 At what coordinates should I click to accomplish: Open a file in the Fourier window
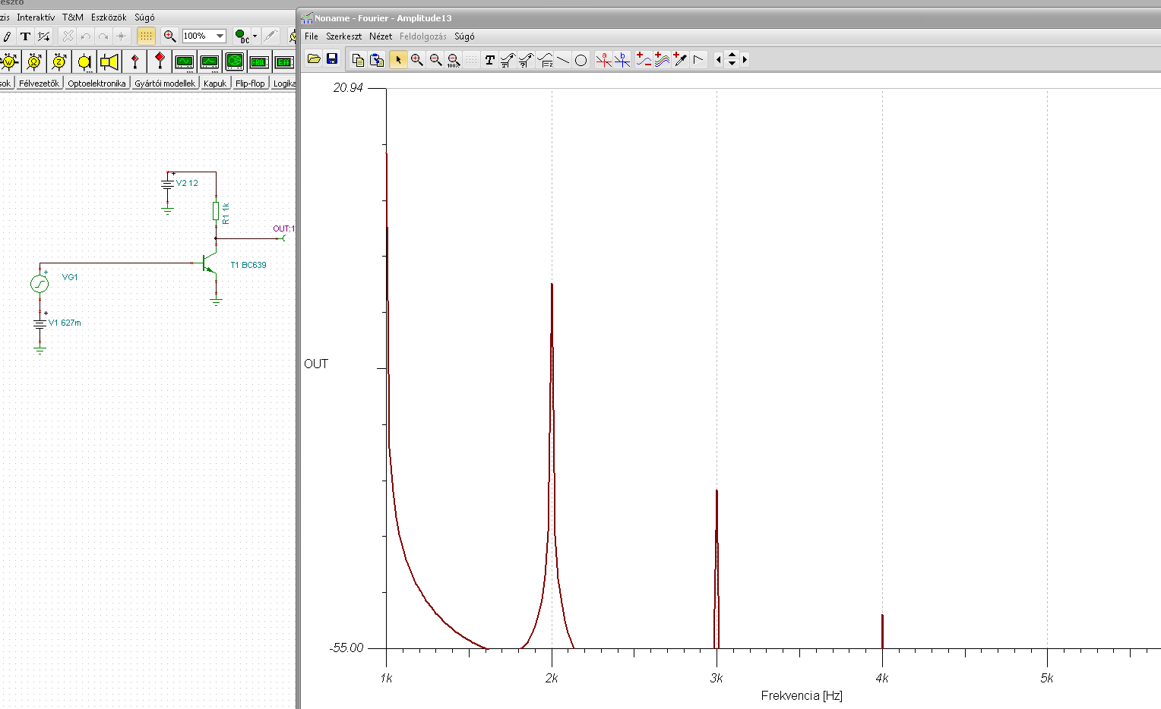(314, 59)
